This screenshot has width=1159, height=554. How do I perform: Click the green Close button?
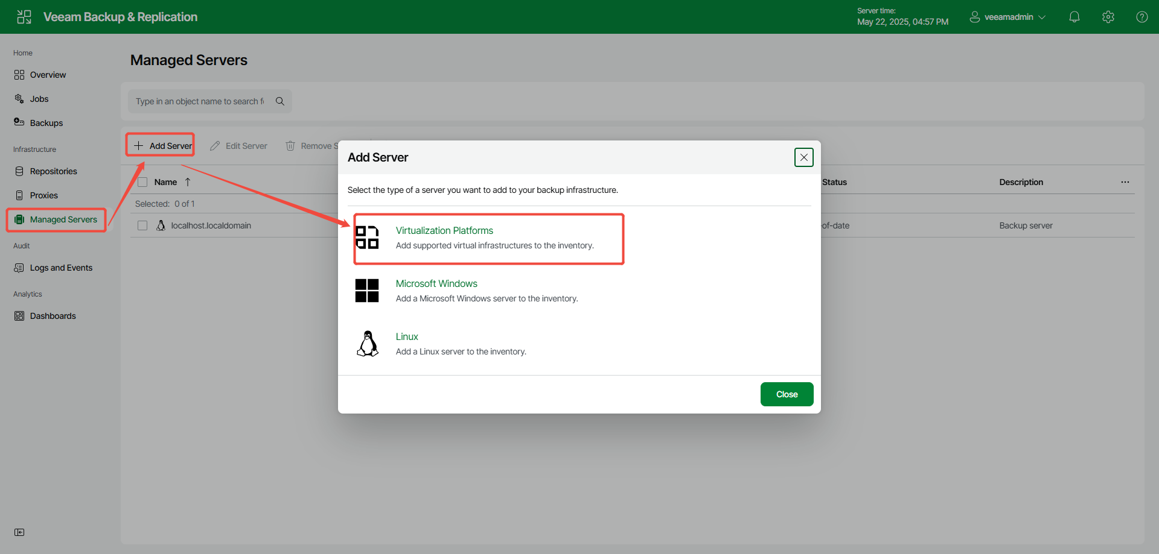tap(787, 394)
